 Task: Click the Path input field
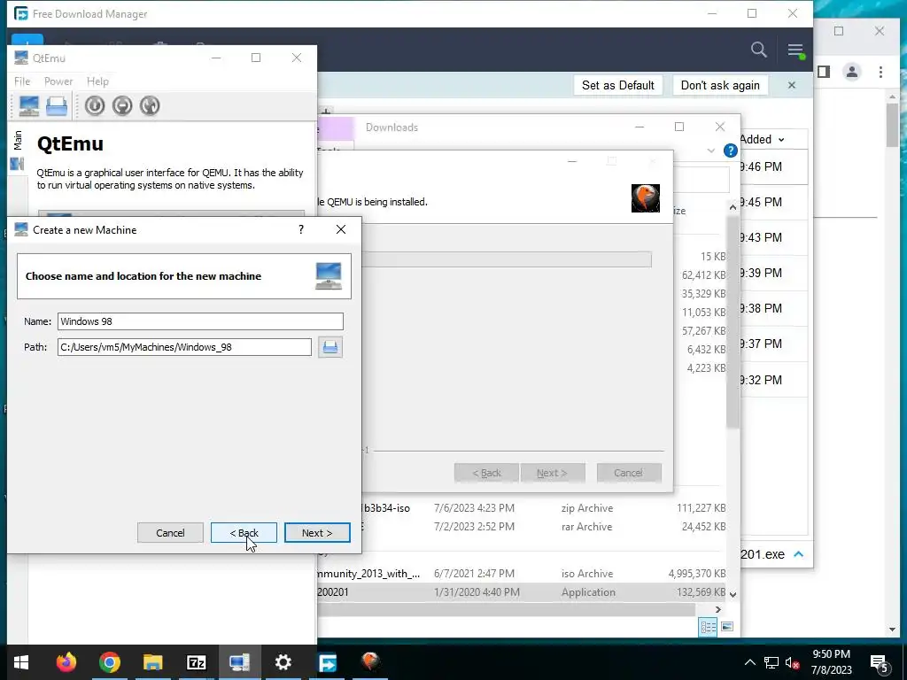(184, 347)
